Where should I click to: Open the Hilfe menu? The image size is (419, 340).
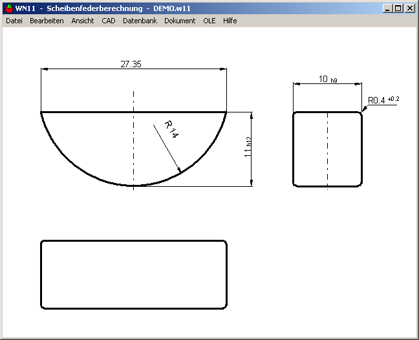coord(230,21)
